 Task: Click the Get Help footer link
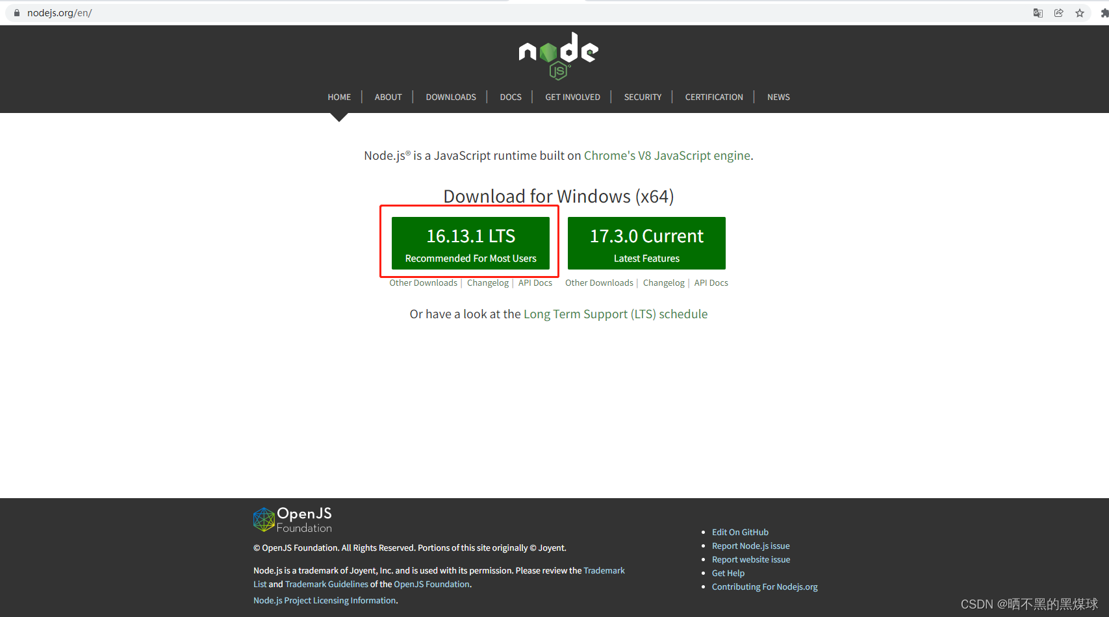[x=728, y=573]
